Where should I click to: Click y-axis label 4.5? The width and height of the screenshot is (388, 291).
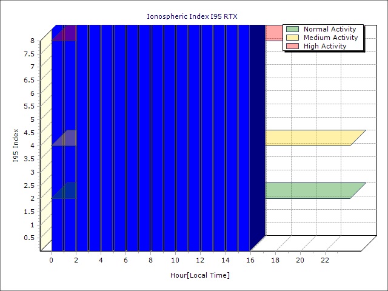coord(29,133)
